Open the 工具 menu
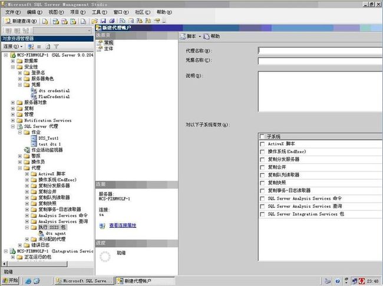This screenshot has width=383, height=286. pyautogui.click(x=100, y=12)
